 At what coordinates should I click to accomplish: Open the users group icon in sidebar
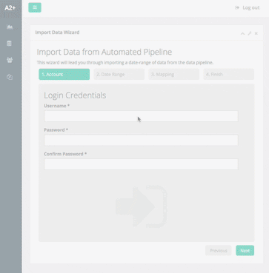point(10,60)
